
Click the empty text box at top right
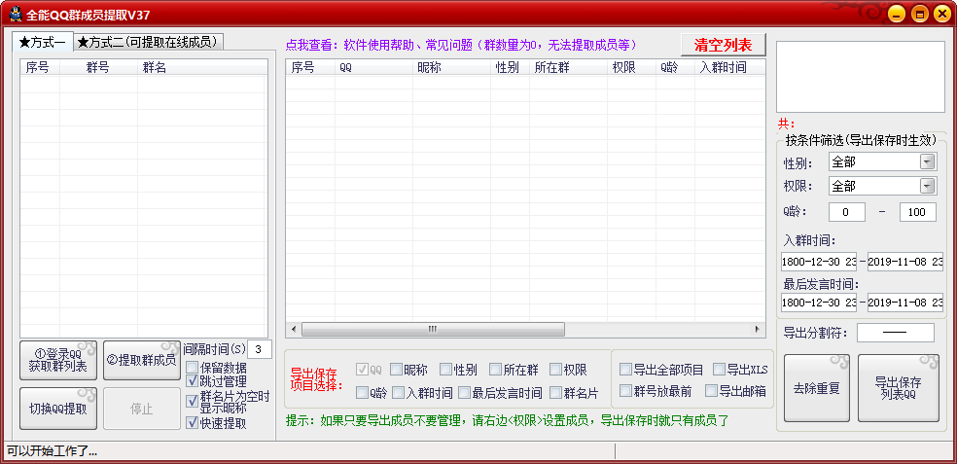(860, 77)
